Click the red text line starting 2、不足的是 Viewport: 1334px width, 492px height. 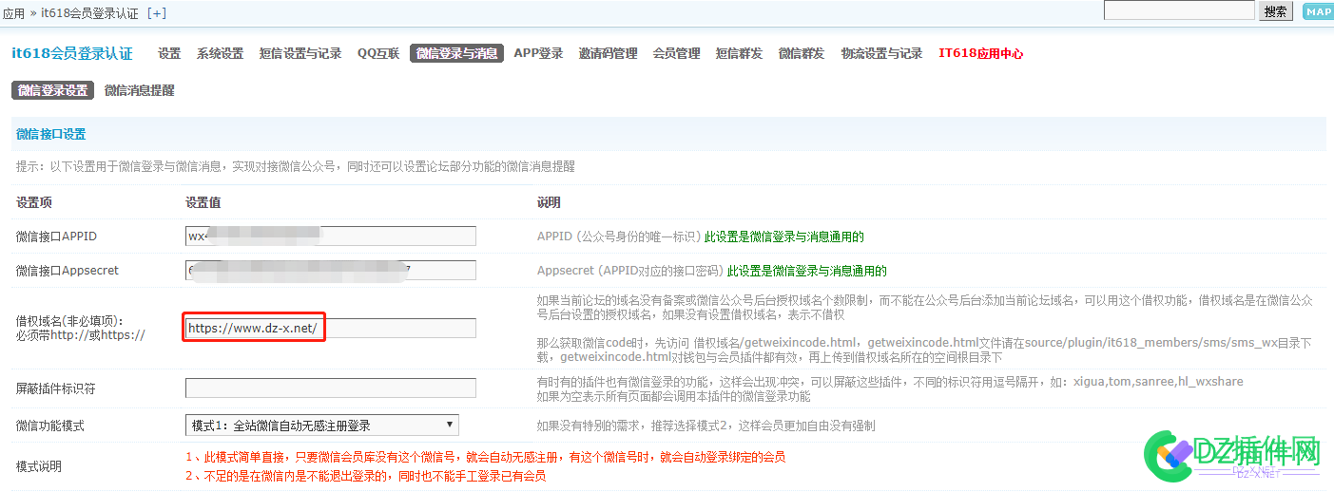[x=365, y=476]
